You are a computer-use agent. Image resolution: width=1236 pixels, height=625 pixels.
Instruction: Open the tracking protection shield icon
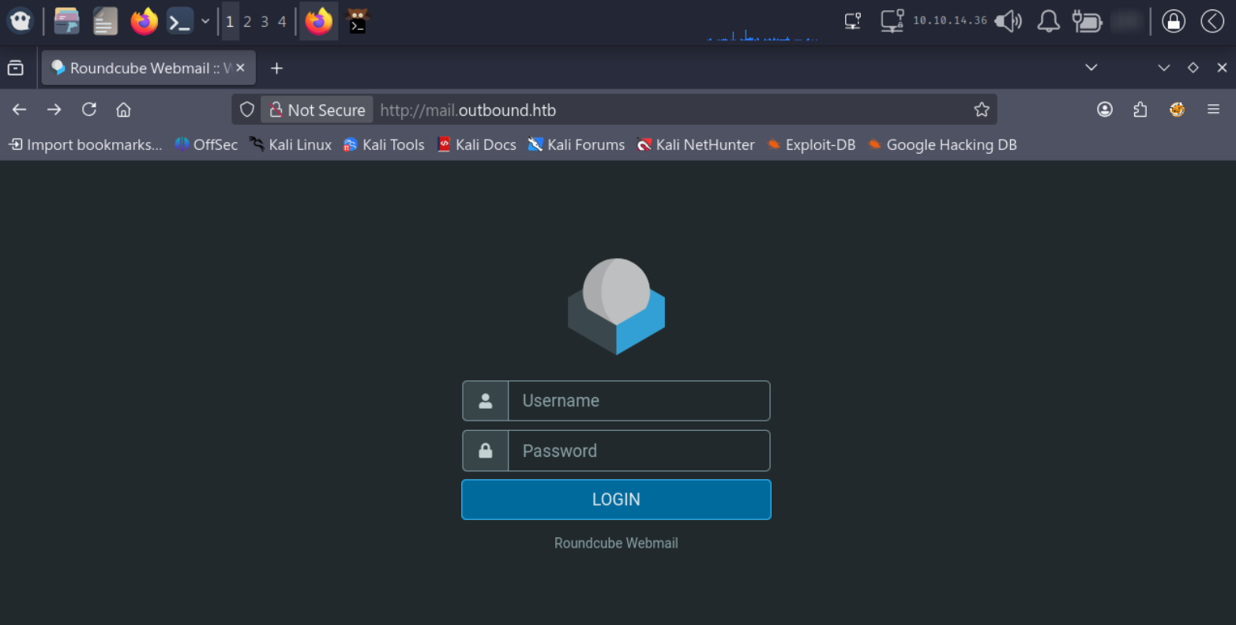click(x=247, y=110)
